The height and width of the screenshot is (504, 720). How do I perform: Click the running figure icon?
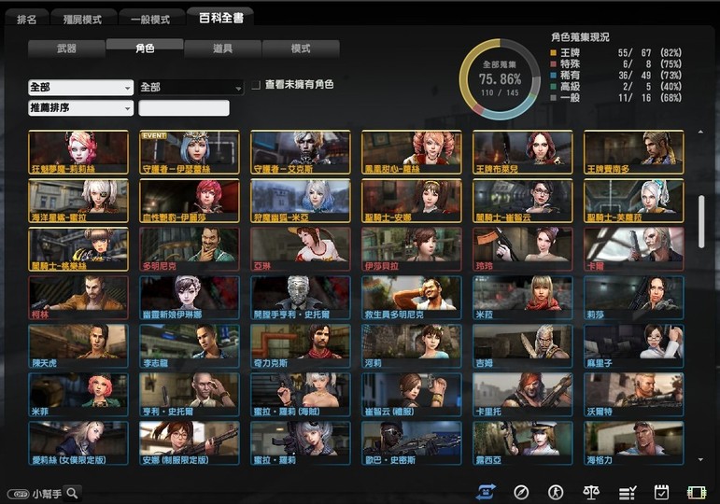coord(556,492)
